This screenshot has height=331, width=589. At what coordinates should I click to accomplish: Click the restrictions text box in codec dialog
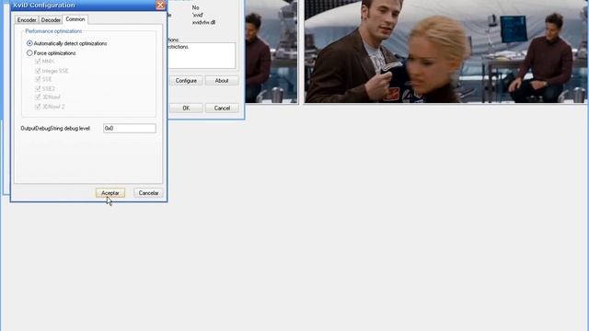tap(202, 55)
